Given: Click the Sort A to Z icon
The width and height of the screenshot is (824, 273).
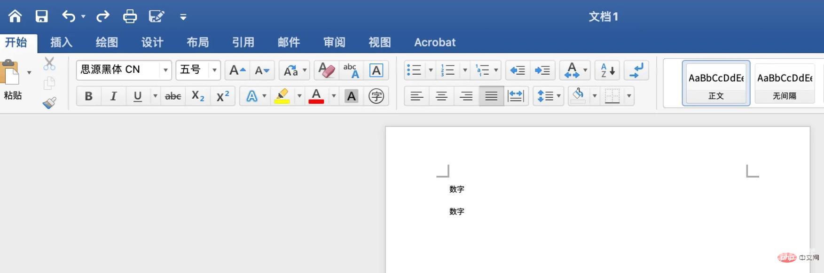Looking at the screenshot, I should (x=607, y=70).
